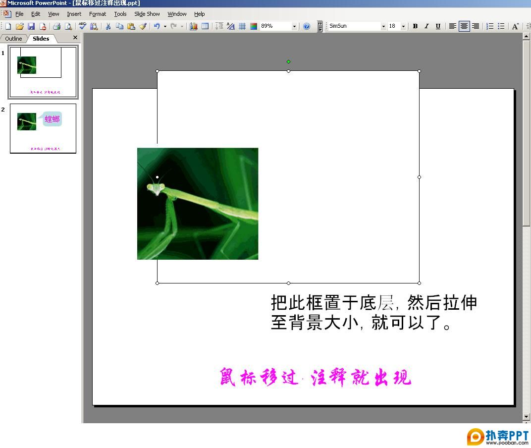The image size is (531, 448).
Task: Open toolbar options overflow arrow
Action: click(x=320, y=26)
